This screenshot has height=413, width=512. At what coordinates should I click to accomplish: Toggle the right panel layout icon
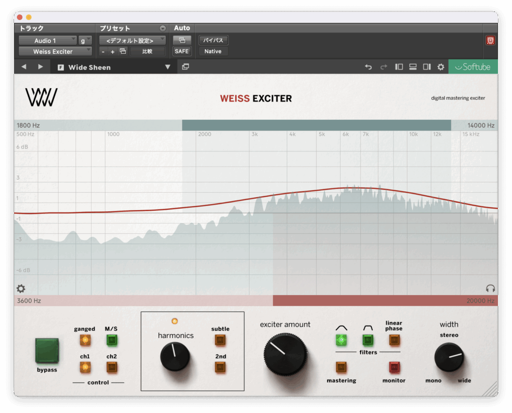(x=427, y=67)
